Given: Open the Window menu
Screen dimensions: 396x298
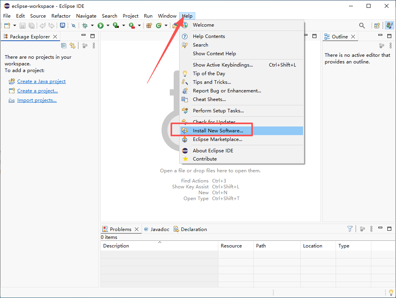Looking at the screenshot, I should 167,16.
